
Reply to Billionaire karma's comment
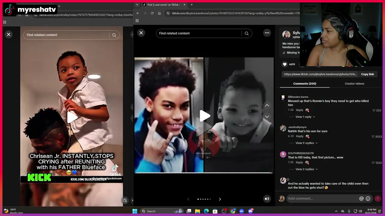click(299, 110)
